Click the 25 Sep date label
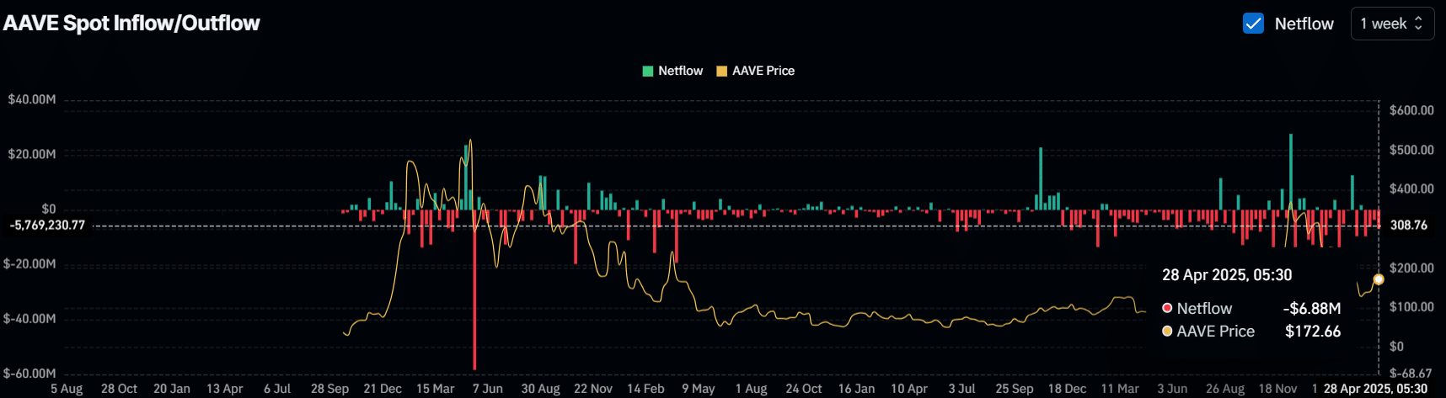 pyautogui.click(x=1015, y=389)
